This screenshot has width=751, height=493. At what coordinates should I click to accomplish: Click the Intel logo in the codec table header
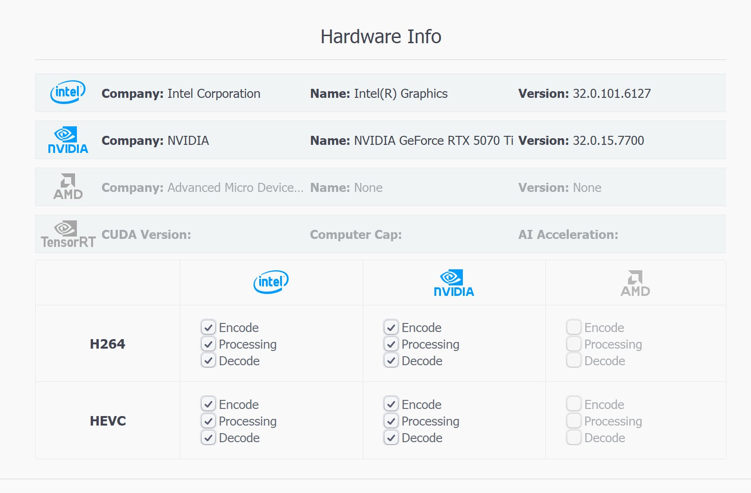[x=271, y=282]
